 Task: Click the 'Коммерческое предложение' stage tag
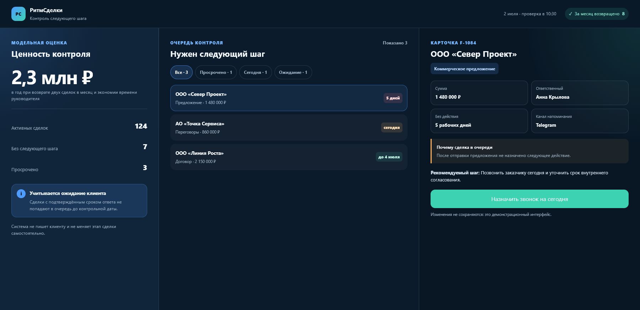click(x=464, y=69)
